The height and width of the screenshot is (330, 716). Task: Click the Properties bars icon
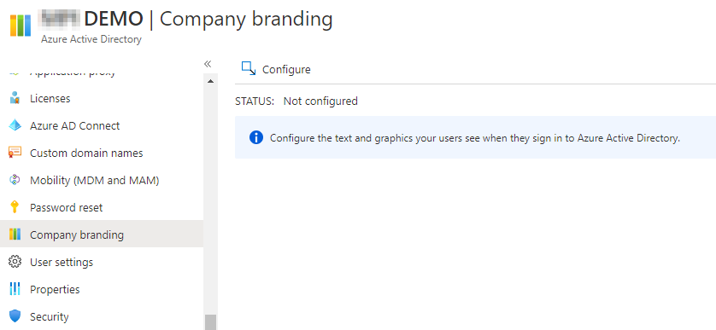[15, 289]
